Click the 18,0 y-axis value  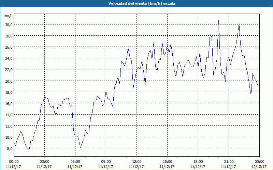tap(9, 92)
